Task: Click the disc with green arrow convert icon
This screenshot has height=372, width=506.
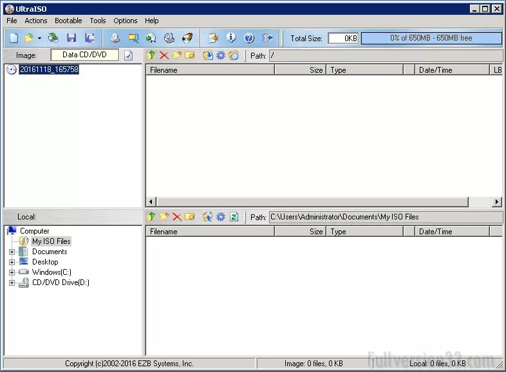Action: pos(151,38)
